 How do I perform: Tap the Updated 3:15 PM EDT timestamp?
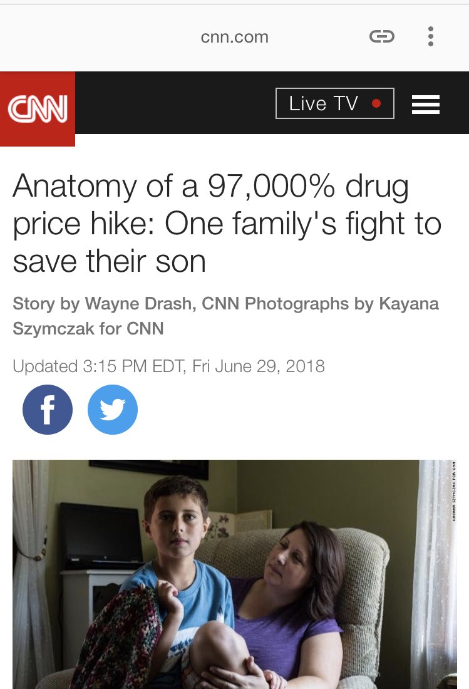click(168, 366)
